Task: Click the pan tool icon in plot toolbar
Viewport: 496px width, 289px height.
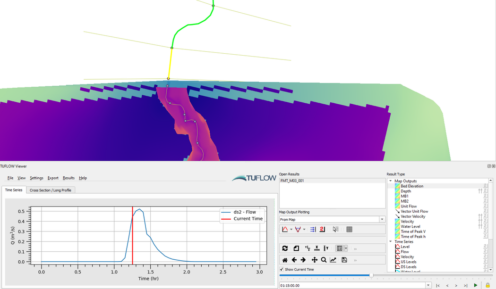Action: [314, 260]
